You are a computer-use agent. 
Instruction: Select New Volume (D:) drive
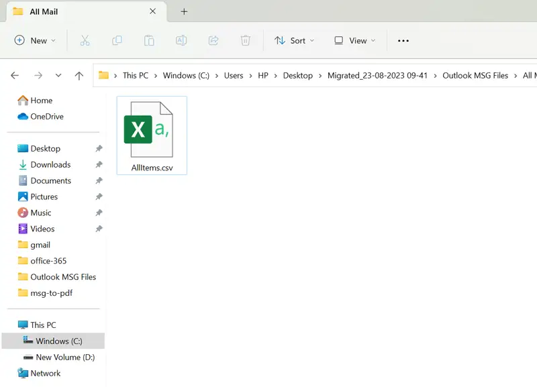pos(65,357)
